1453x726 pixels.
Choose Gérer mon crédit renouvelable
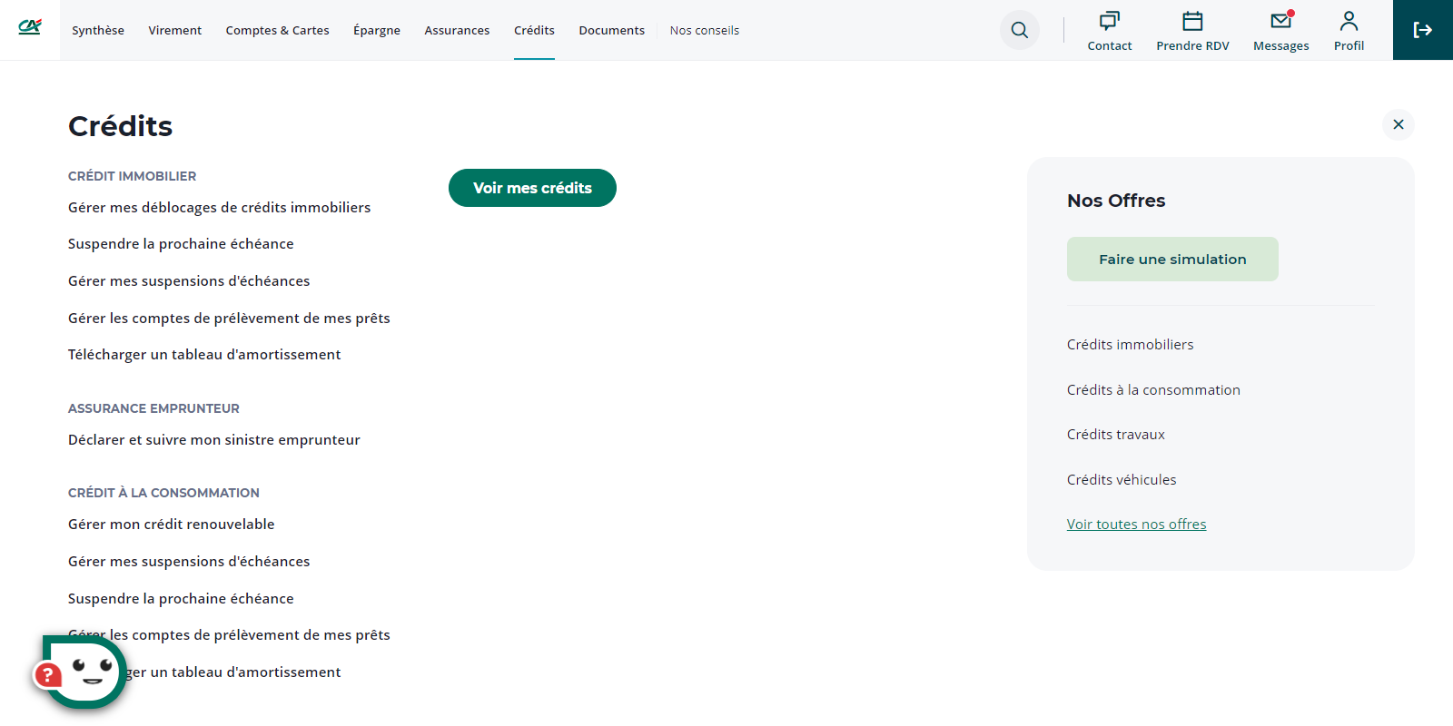click(171, 525)
